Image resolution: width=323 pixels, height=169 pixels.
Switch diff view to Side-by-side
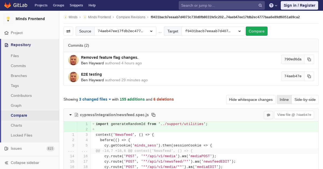pos(305,100)
